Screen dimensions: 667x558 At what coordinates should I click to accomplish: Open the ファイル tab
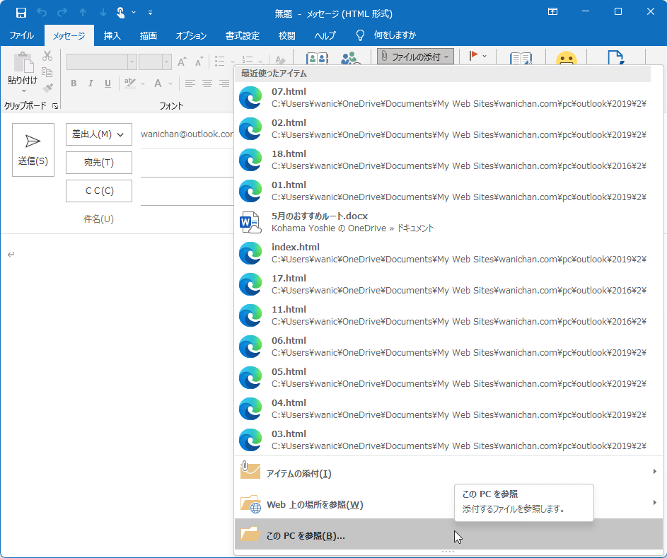click(22, 35)
